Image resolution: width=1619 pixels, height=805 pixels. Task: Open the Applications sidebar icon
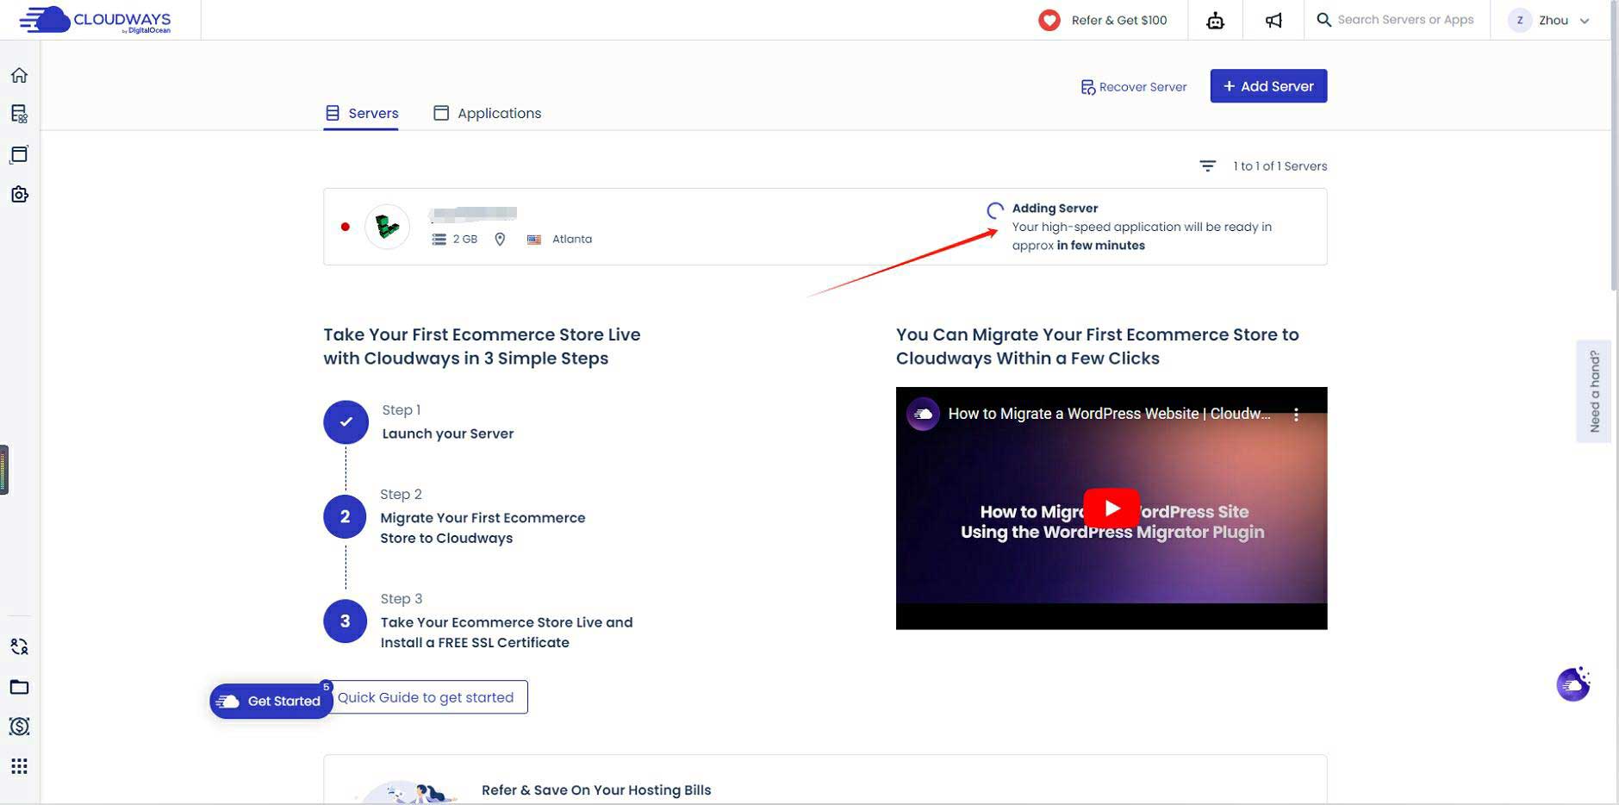[x=19, y=154]
